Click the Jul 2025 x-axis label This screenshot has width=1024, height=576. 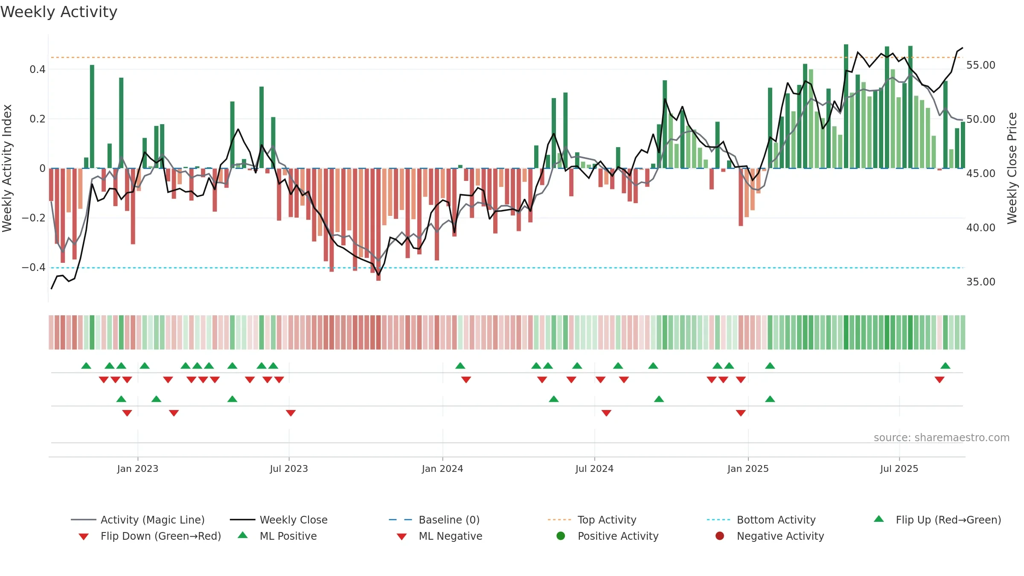pos(899,468)
